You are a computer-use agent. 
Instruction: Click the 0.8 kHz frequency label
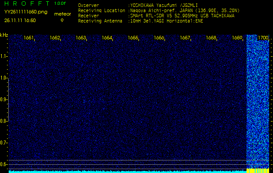(x=4, y=121)
